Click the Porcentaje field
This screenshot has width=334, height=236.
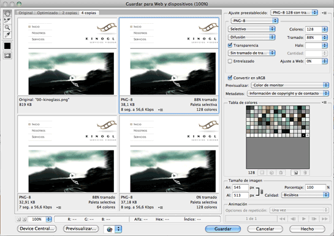click(x=316, y=187)
